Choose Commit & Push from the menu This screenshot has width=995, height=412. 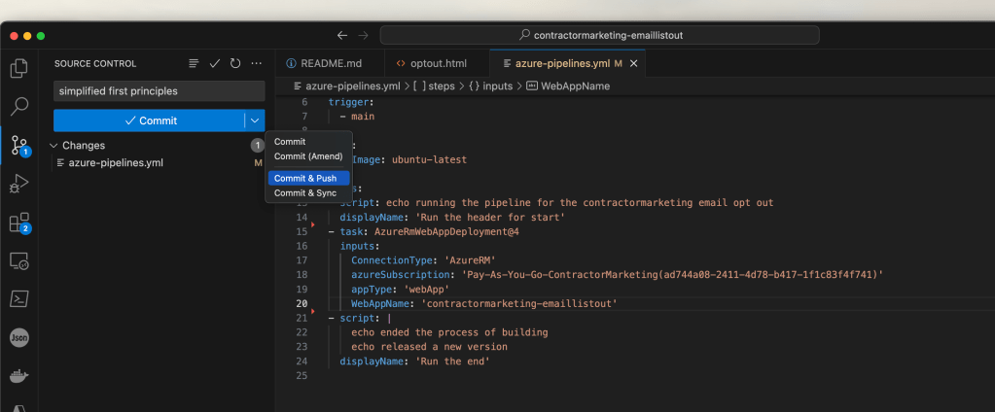[308, 179]
